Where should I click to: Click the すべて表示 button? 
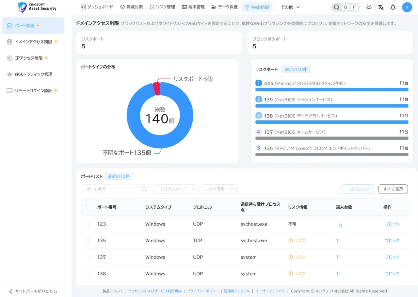coord(393,189)
